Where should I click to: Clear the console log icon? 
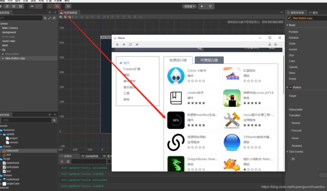pos(62,162)
